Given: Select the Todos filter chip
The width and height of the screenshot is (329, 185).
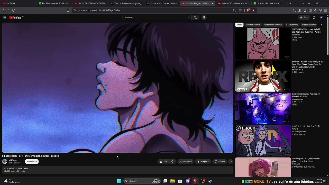Looking at the screenshot, I should (239, 25).
